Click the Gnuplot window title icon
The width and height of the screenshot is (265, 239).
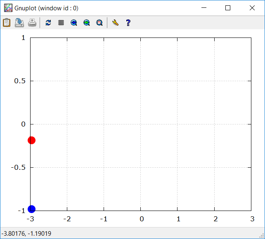(8, 8)
